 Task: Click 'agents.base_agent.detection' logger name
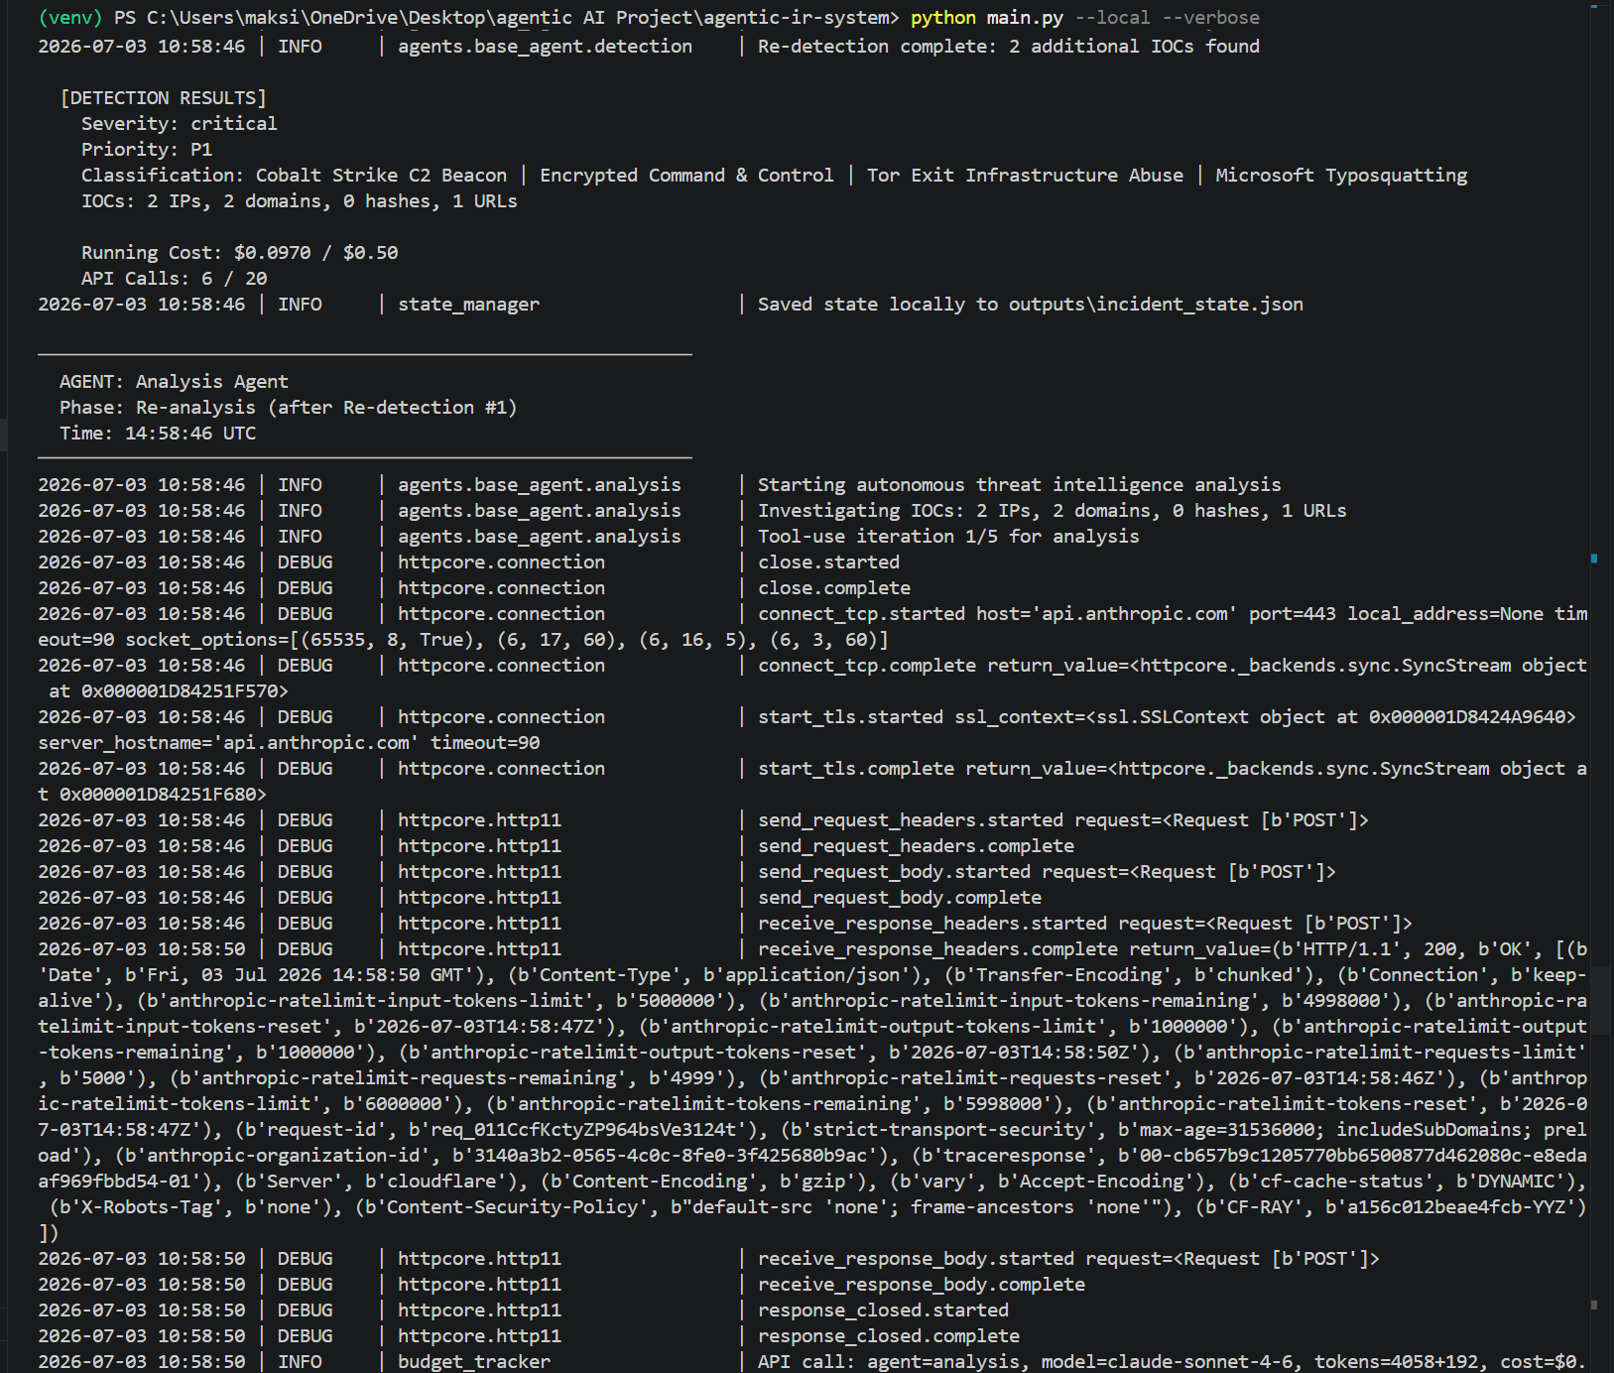point(545,46)
